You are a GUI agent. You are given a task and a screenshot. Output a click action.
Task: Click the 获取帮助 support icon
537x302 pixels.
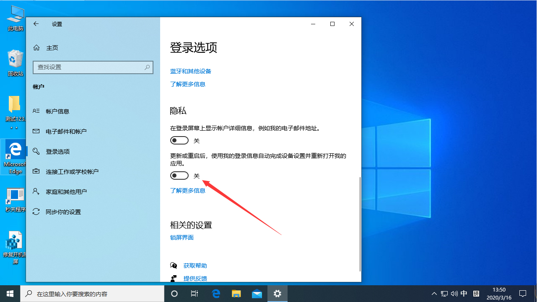tap(174, 265)
